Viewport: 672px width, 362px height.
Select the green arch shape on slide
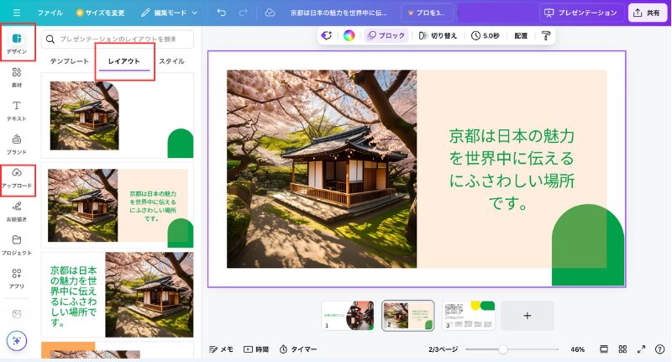click(x=587, y=244)
